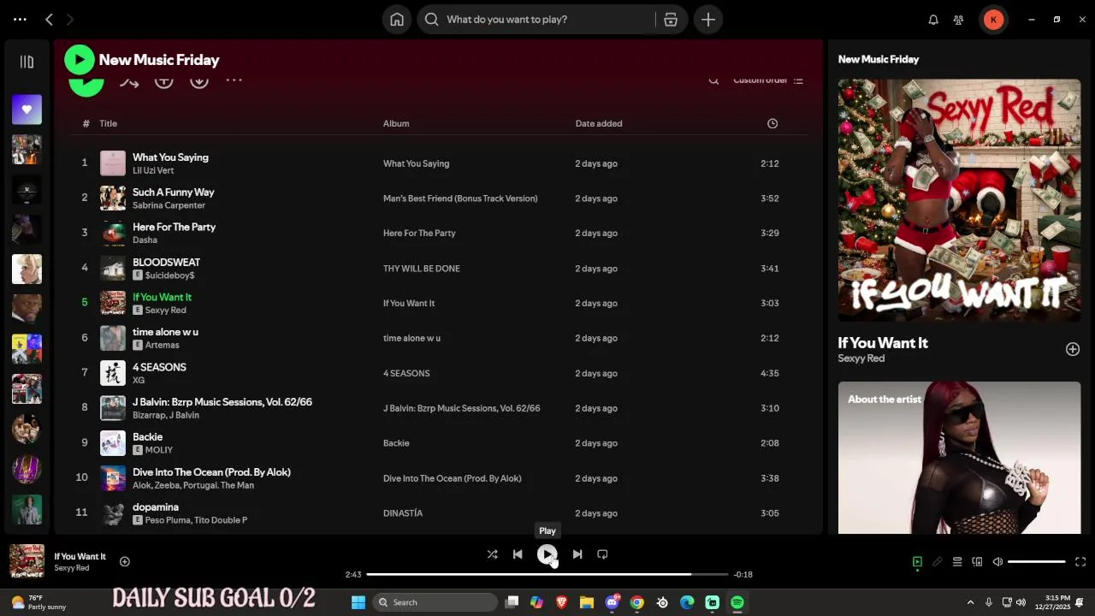Skip to next track
Viewport: 1095px width, 616px height.
point(577,554)
